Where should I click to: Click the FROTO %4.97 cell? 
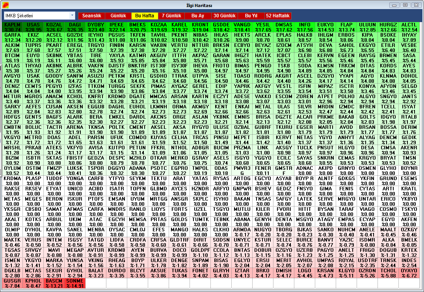click(x=221, y=68)
